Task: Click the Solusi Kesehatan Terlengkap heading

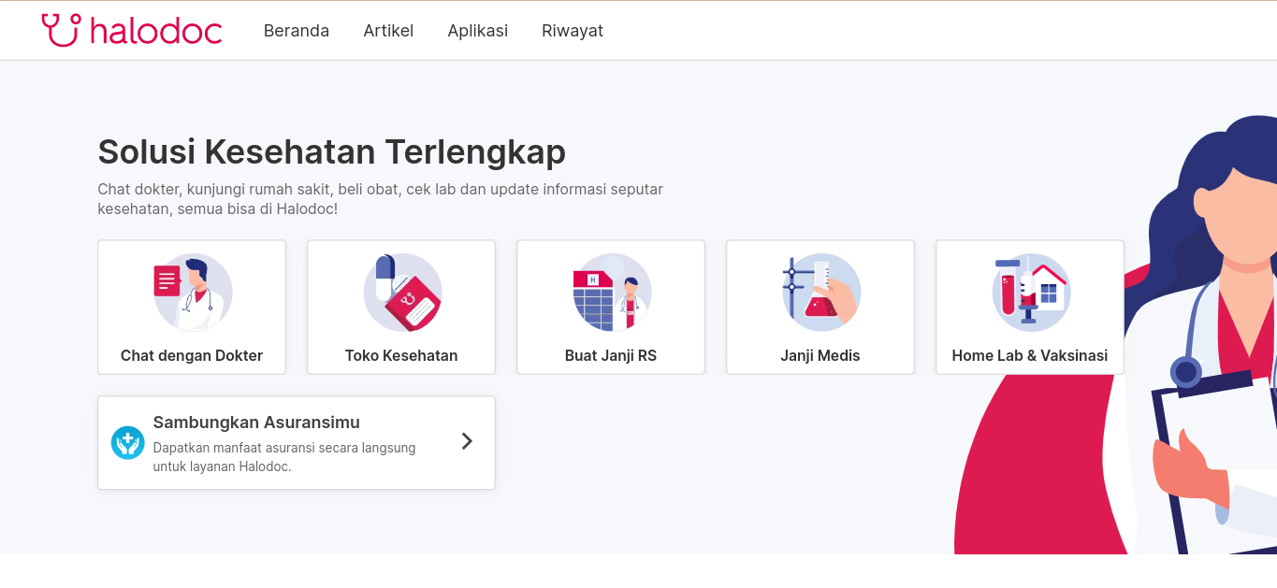Action: pos(332,151)
